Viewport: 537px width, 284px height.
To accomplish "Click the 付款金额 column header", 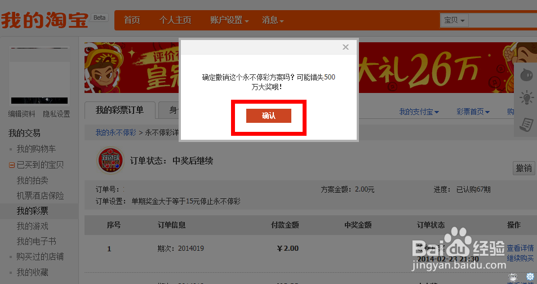I will coord(285,225).
